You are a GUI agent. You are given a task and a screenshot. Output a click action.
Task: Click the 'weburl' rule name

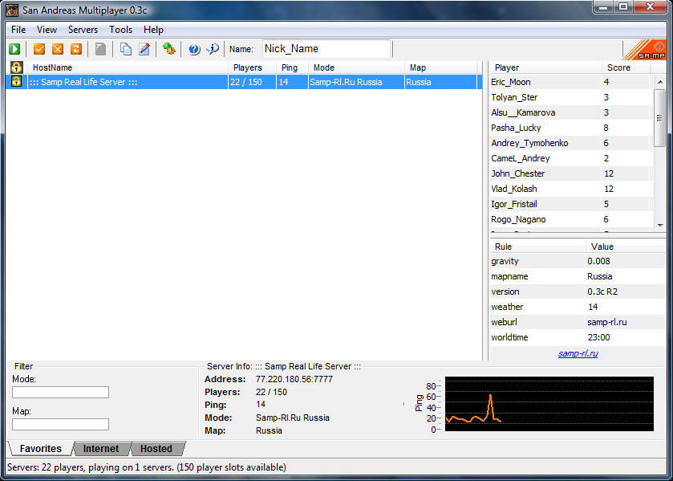(x=504, y=322)
